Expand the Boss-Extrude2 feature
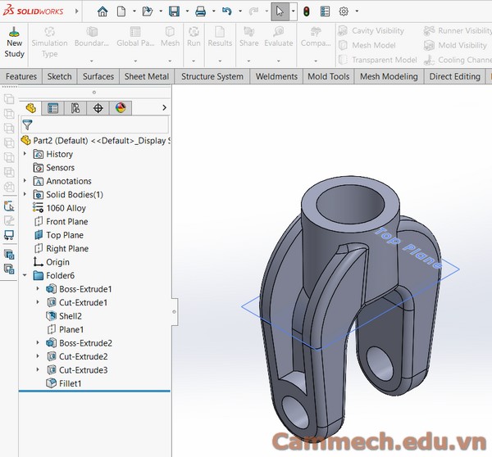 click(x=38, y=342)
